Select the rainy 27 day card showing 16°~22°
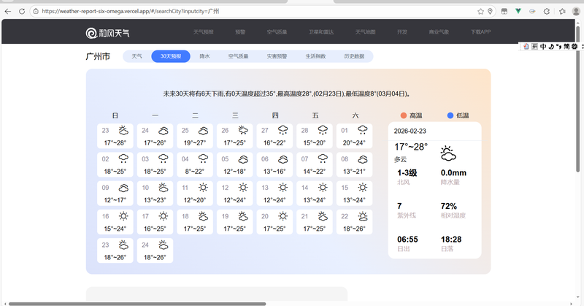 pyautogui.click(x=274, y=137)
